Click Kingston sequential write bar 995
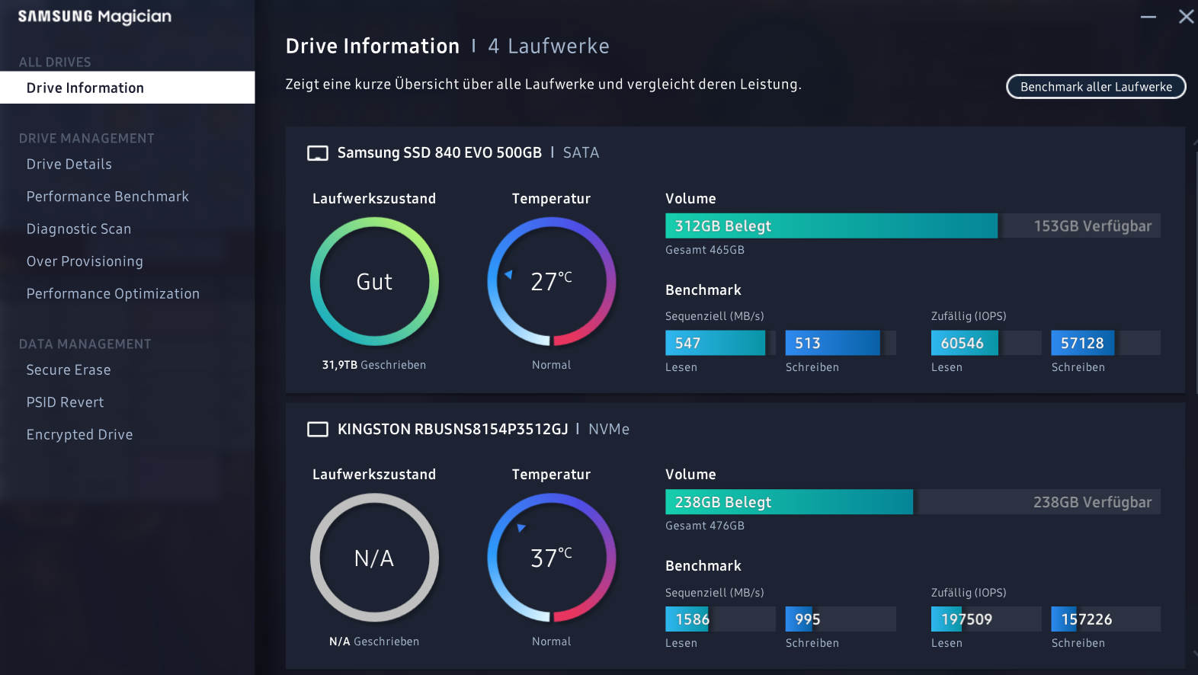This screenshot has height=675, width=1198. [x=841, y=619]
